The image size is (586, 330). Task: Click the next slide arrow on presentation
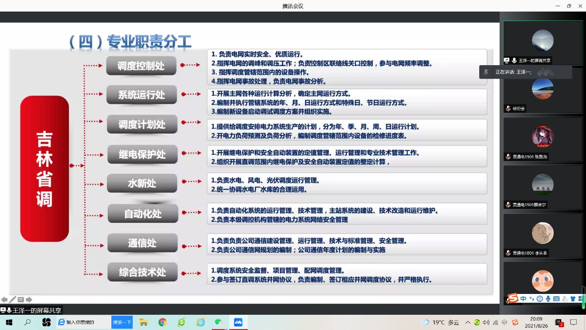(29, 299)
